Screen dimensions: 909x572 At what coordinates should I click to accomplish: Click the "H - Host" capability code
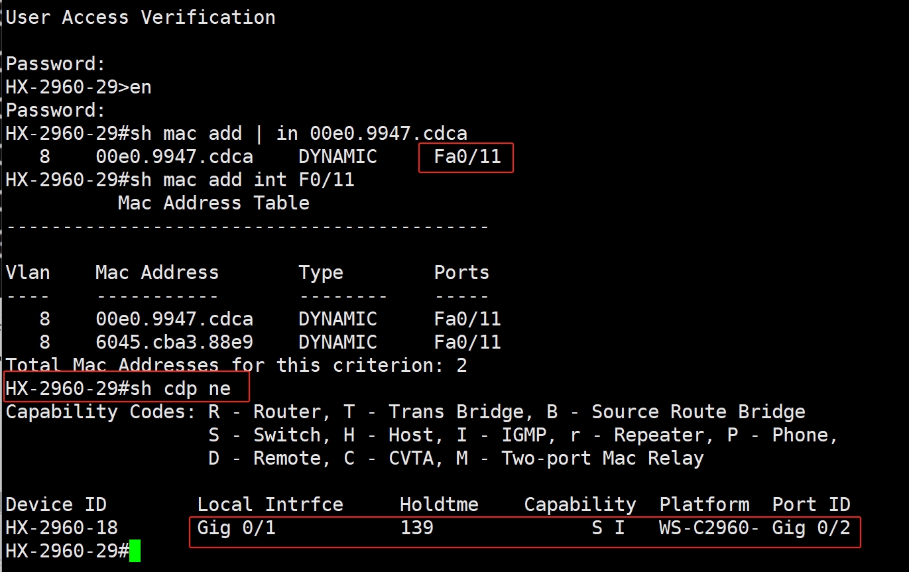coord(394,435)
